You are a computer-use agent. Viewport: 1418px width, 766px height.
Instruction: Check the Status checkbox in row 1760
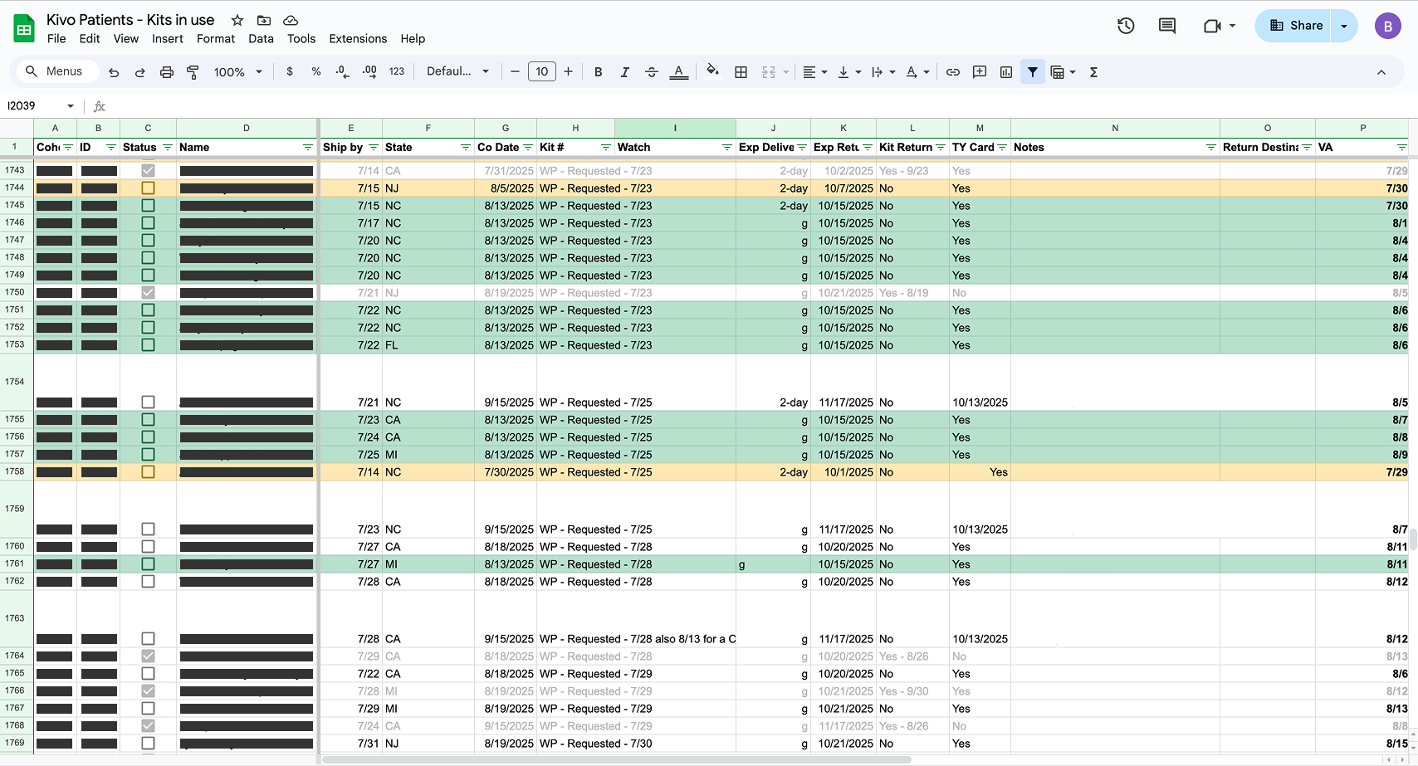[148, 546]
